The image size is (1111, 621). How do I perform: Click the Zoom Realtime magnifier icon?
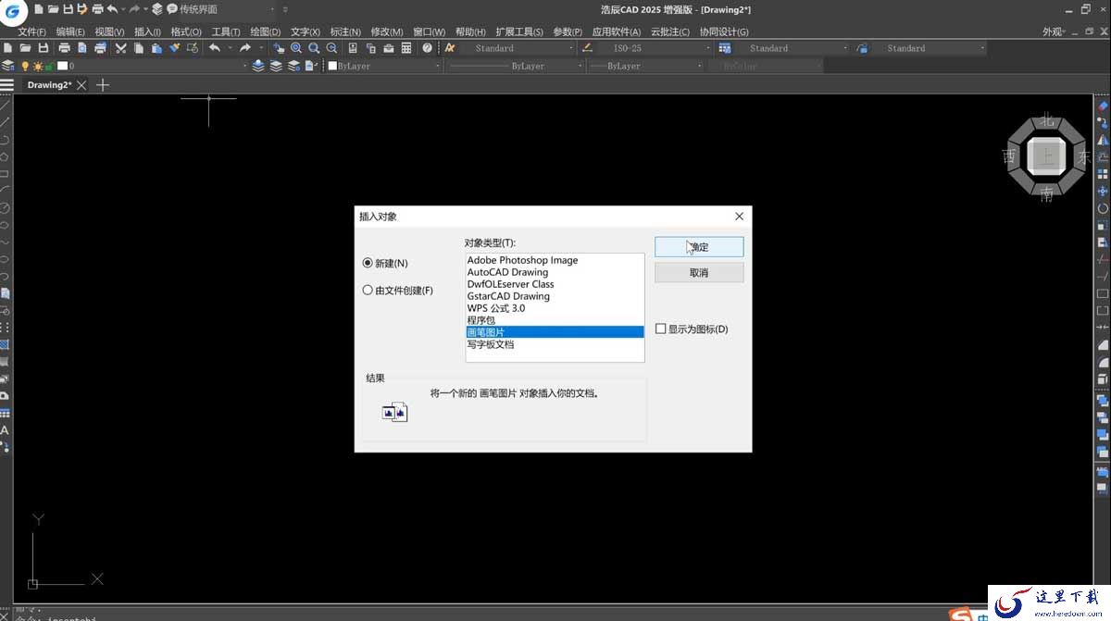(x=296, y=48)
